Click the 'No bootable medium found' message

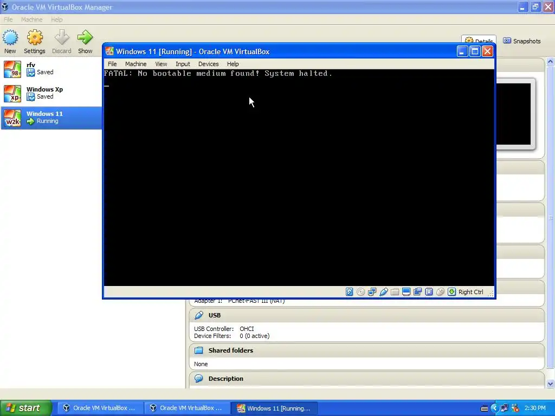[218, 73]
